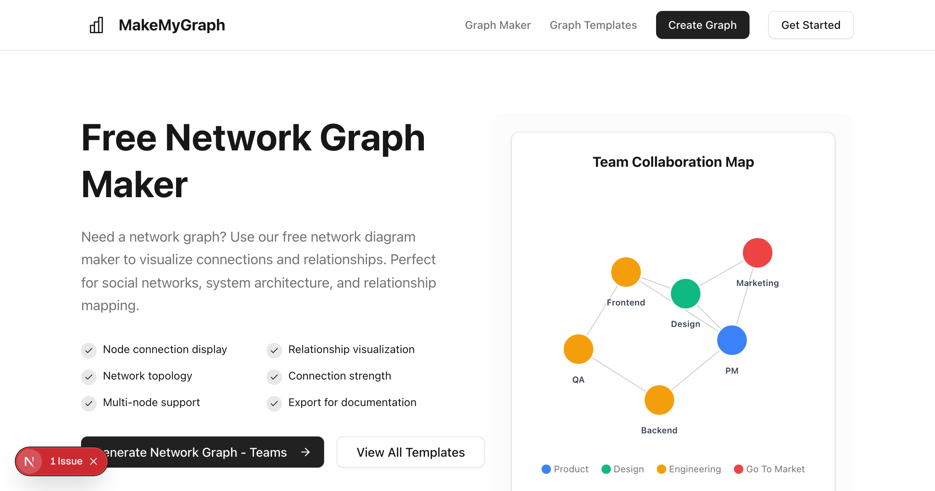Click the MakeMyGraph bar chart logo icon

96,25
